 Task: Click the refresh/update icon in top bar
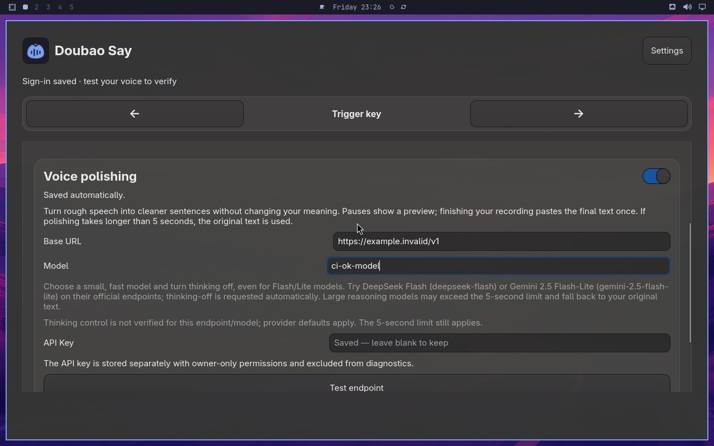click(403, 7)
